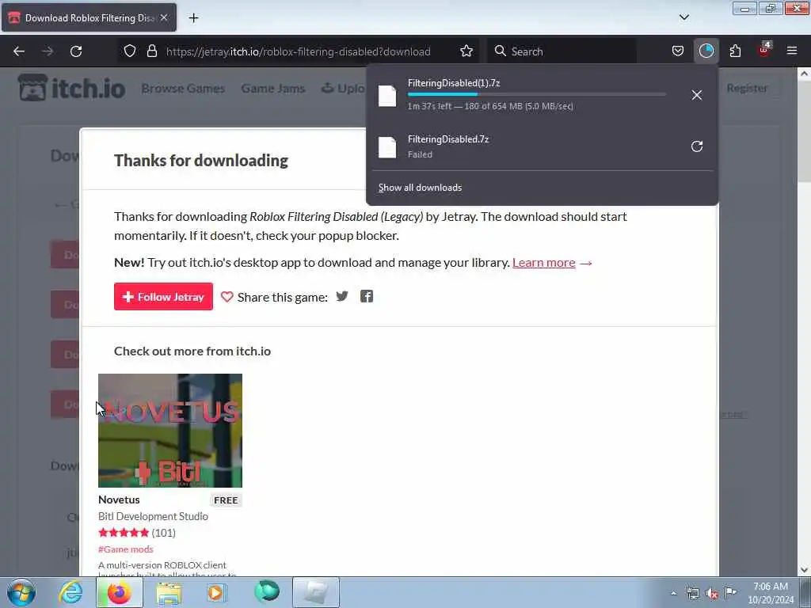The width and height of the screenshot is (811, 608).
Task: Open the Novetus title link
Action: [119, 500]
